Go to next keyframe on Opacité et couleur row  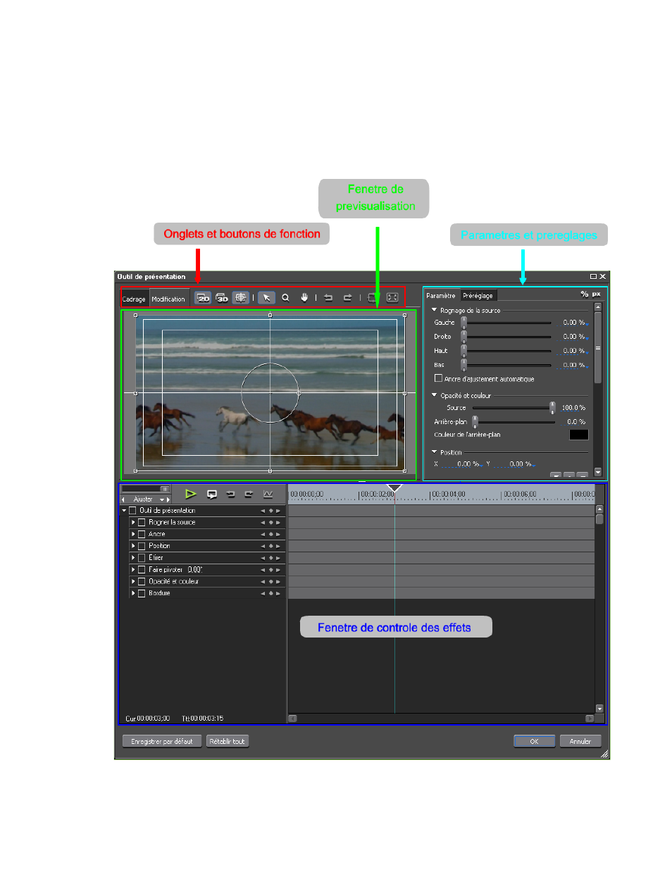pyautogui.click(x=278, y=582)
